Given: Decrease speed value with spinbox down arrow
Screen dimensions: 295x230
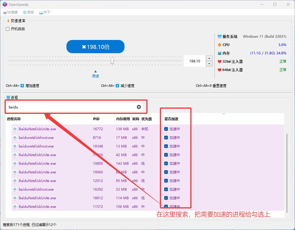Looking at the screenshot, I should tap(209, 64).
